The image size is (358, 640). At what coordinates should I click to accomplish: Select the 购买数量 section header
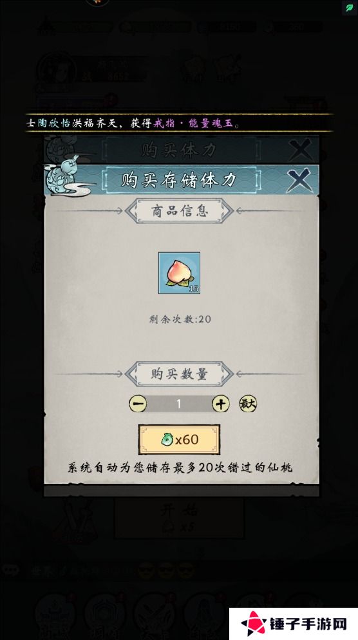point(179,374)
